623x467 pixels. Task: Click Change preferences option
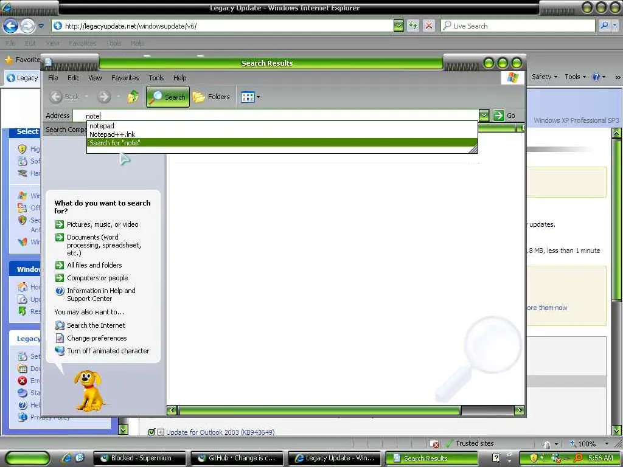pos(97,338)
